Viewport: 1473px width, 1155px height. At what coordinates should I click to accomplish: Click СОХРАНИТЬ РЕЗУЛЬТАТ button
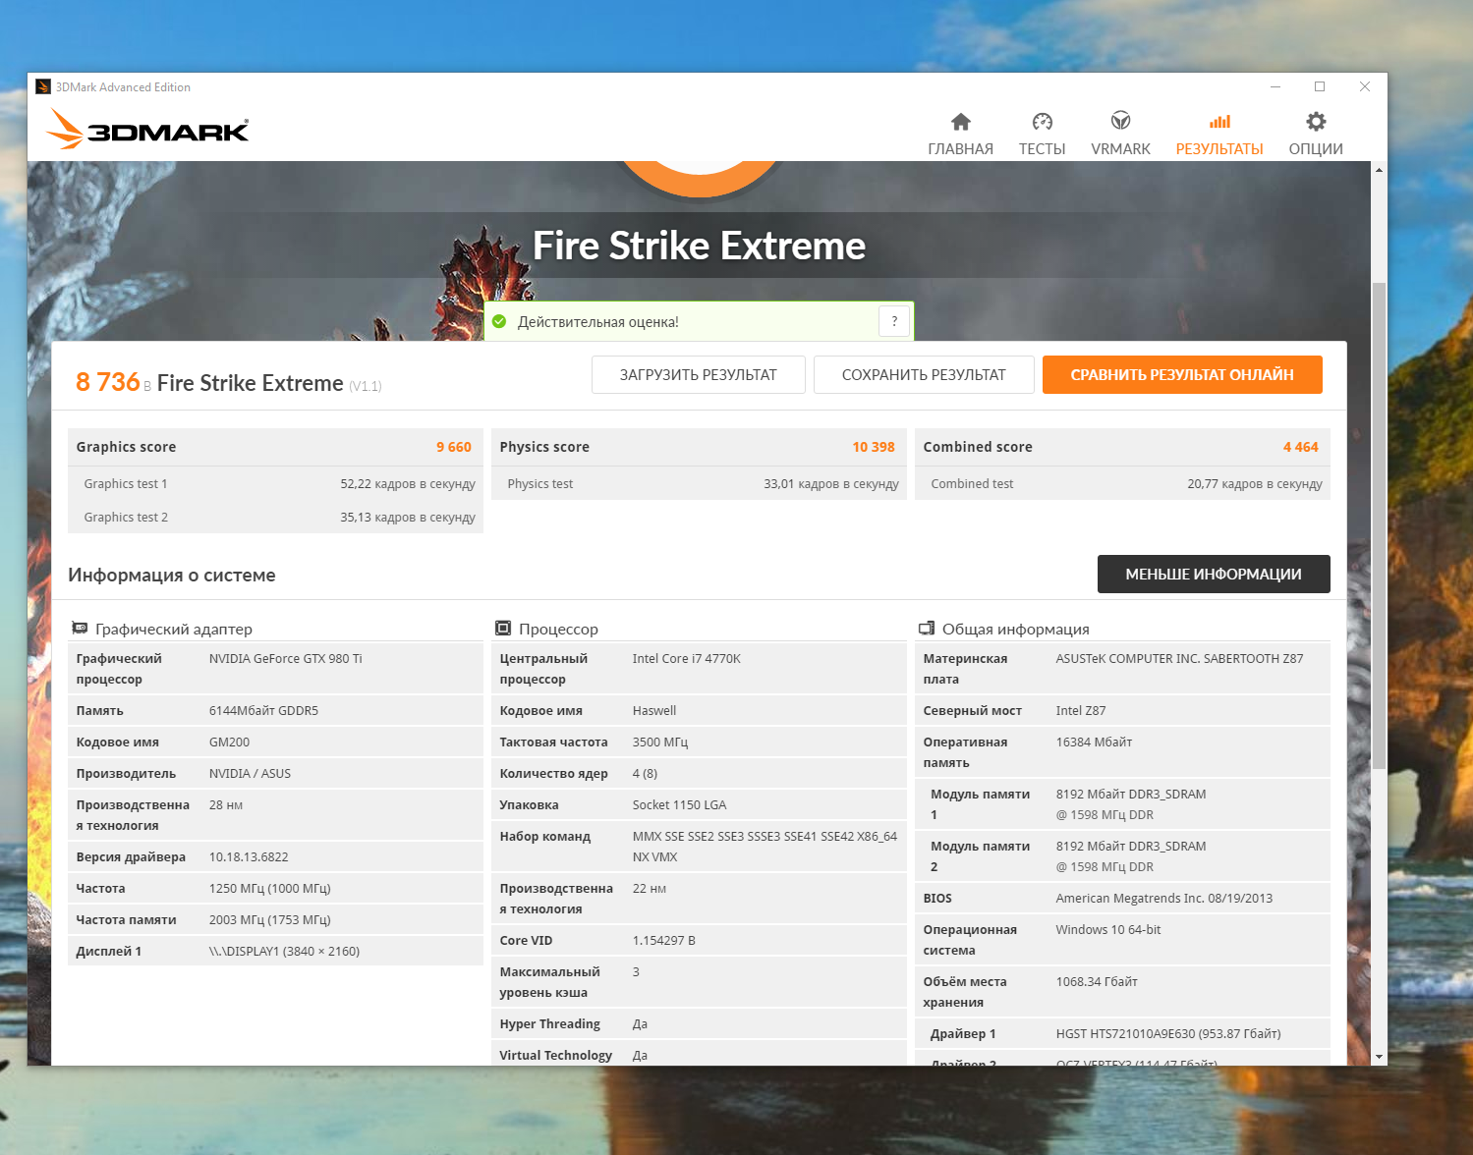pyautogui.click(x=924, y=375)
